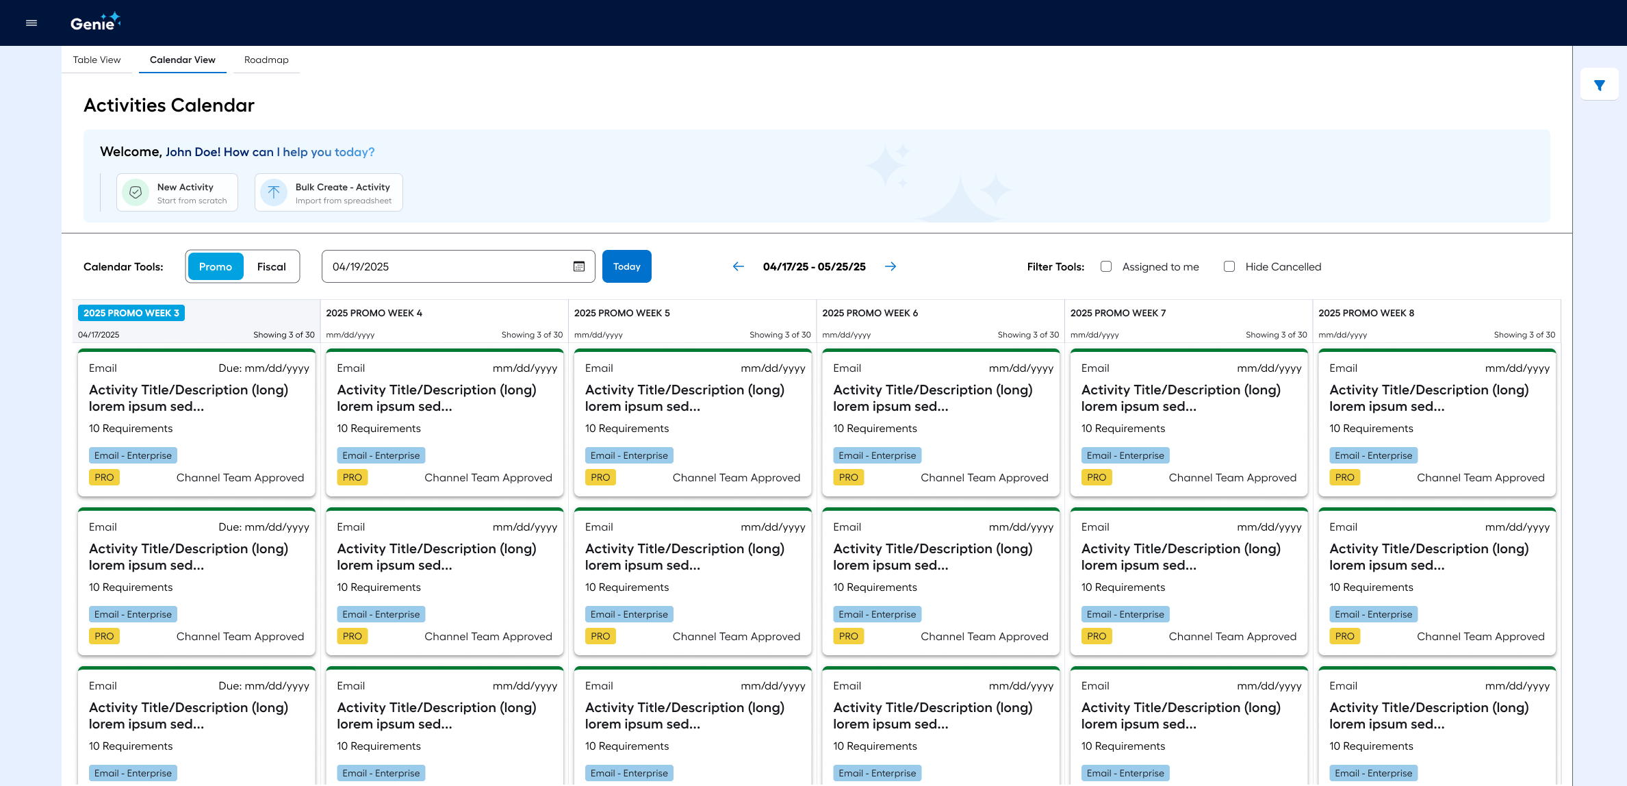
Task: Click Bulk Create - Activity card
Action: pos(342,192)
